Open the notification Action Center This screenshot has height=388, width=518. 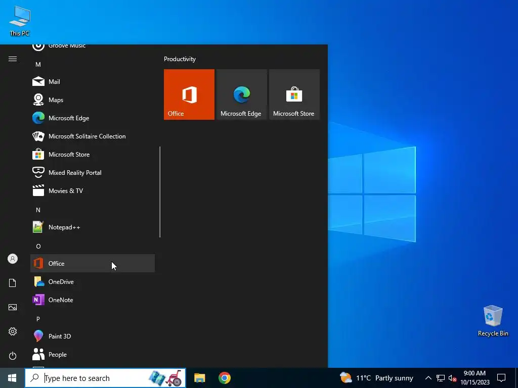point(501,378)
